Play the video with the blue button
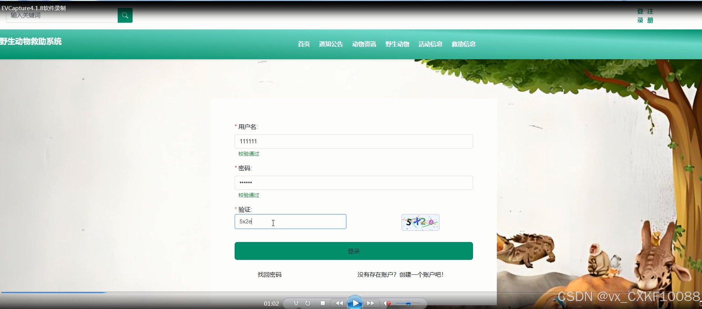702x309 pixels. 355,303
